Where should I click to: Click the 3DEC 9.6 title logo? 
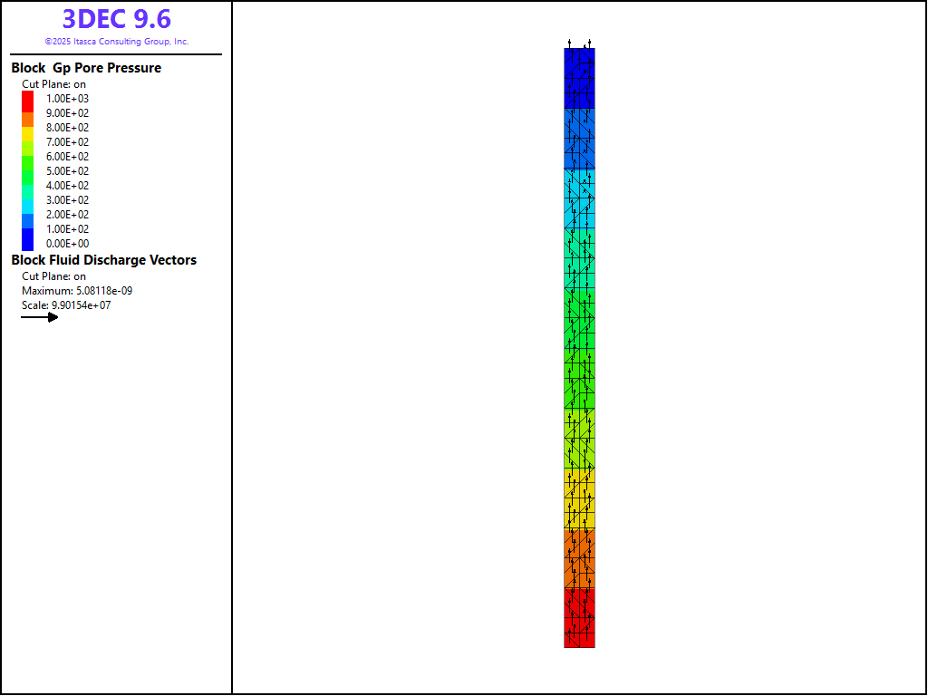click(116, 19)
